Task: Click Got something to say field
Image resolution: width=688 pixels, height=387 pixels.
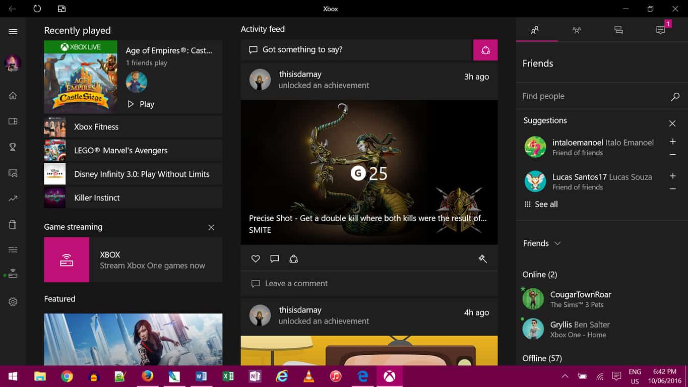Action: click(x=357, y=50)
